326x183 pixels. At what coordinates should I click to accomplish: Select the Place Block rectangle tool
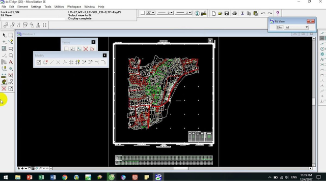11,49
